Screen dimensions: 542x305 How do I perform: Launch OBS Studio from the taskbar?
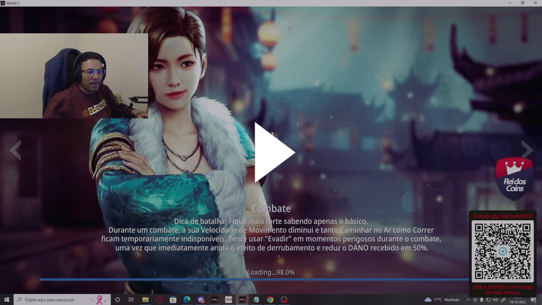coord(284,300)
